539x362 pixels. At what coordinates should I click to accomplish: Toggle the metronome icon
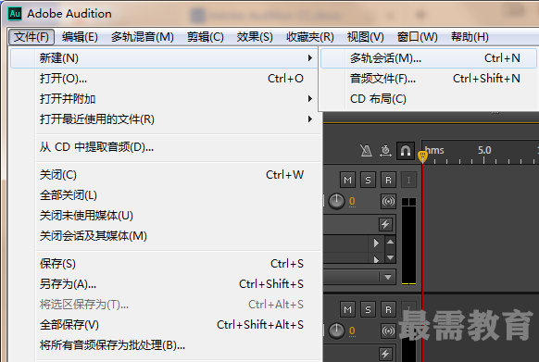[366, 151]
